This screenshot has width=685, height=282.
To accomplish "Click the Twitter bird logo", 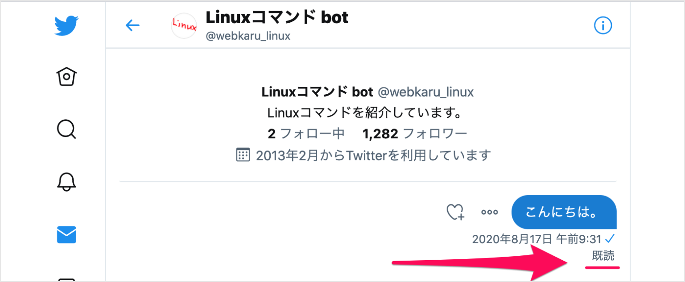I will pos(66,25).
